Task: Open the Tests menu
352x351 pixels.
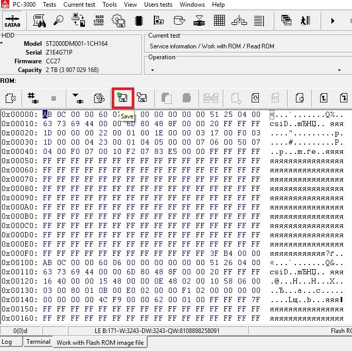Action: 49,5
